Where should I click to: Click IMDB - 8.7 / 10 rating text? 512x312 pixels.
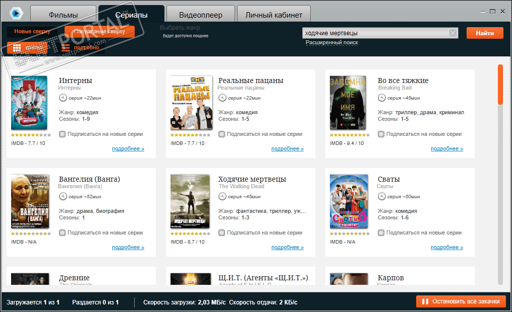tap(188, 242)
